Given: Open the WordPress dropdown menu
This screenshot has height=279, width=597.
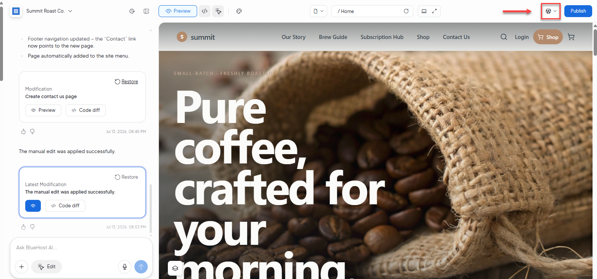Looking at the screenshot, I should pyautogui.click(x=551, y=11).
